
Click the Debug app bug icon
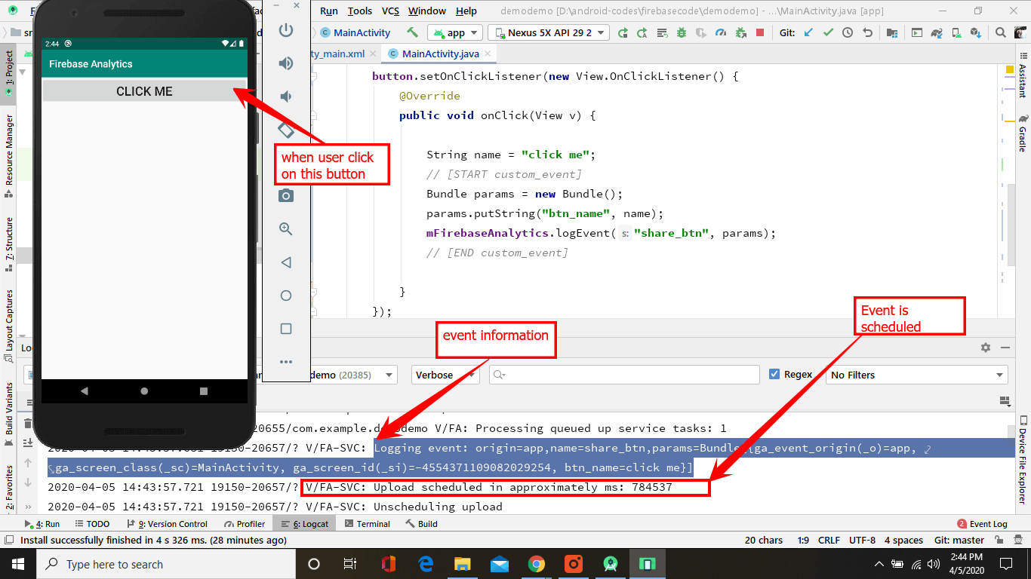[682, 32]
